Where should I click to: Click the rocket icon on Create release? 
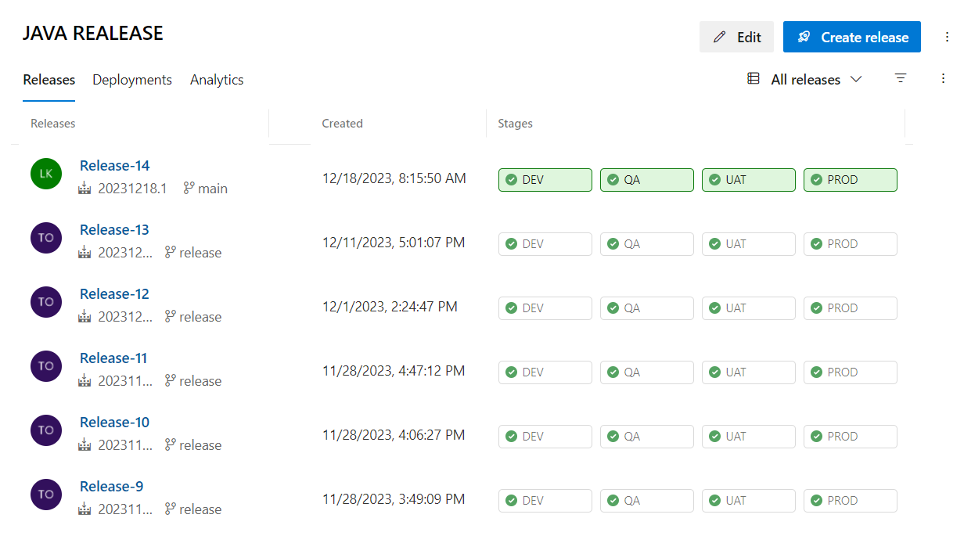pos(805,37)
